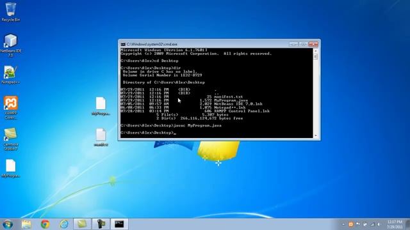Click the 'cd Desktop' command line
This screenshot has height=230, width=410.
click(149, 61)
